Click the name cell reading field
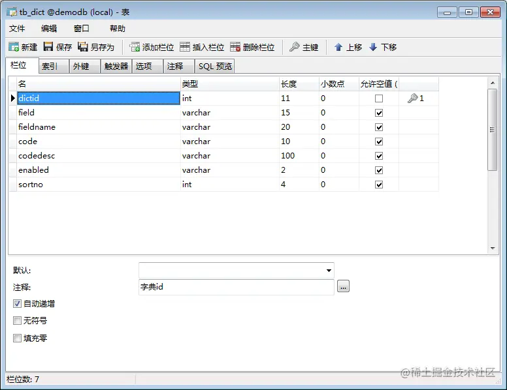 pyautogui.click(x=99, y=113)
